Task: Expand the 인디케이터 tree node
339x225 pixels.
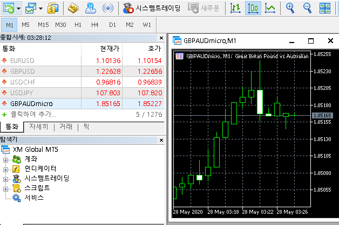Action: point(5,170)
